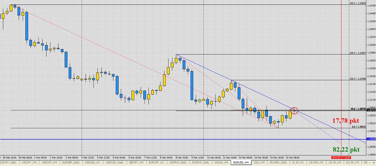Click the 6 Mar 20:00 time label
Image resolution: width=376 pixels, height=166 pixels.
[134, 158]
